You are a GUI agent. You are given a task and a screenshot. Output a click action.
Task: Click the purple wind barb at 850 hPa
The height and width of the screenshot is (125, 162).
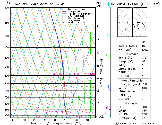click(108, 108)
